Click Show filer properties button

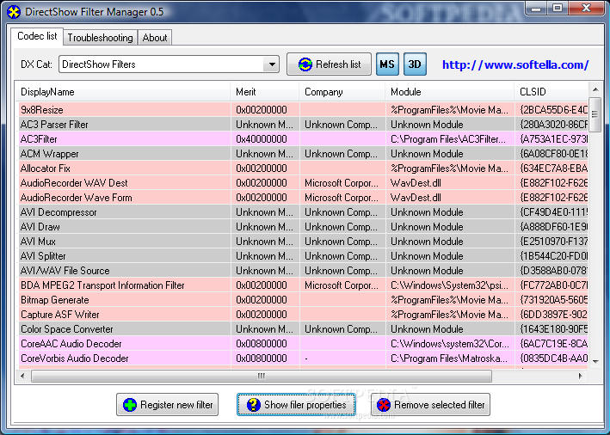point(296,405)
